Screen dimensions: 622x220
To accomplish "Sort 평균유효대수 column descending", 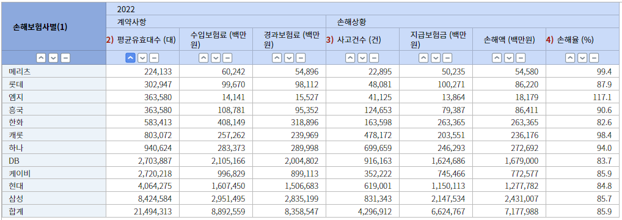I will [x=142, y=58].
